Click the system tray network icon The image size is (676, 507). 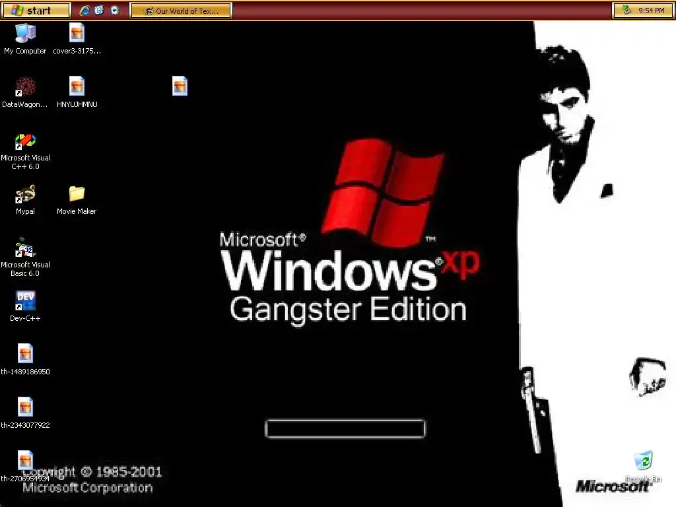point(627,10)
